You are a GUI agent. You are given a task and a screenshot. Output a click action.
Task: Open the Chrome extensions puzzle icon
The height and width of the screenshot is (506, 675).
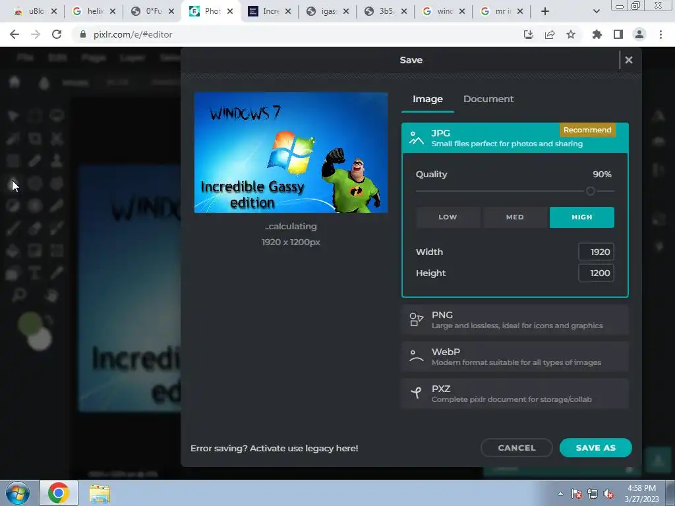(x=597, y=34)
